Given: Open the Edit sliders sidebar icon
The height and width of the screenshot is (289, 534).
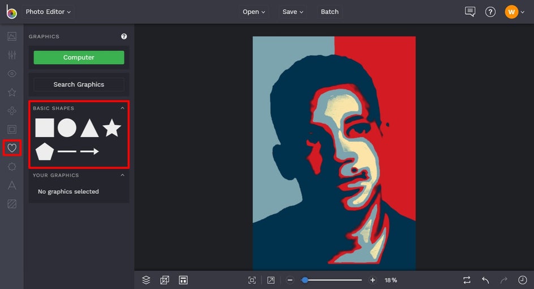Looking at the screenshot, I should pyautogui.click(x=12, y=55).
